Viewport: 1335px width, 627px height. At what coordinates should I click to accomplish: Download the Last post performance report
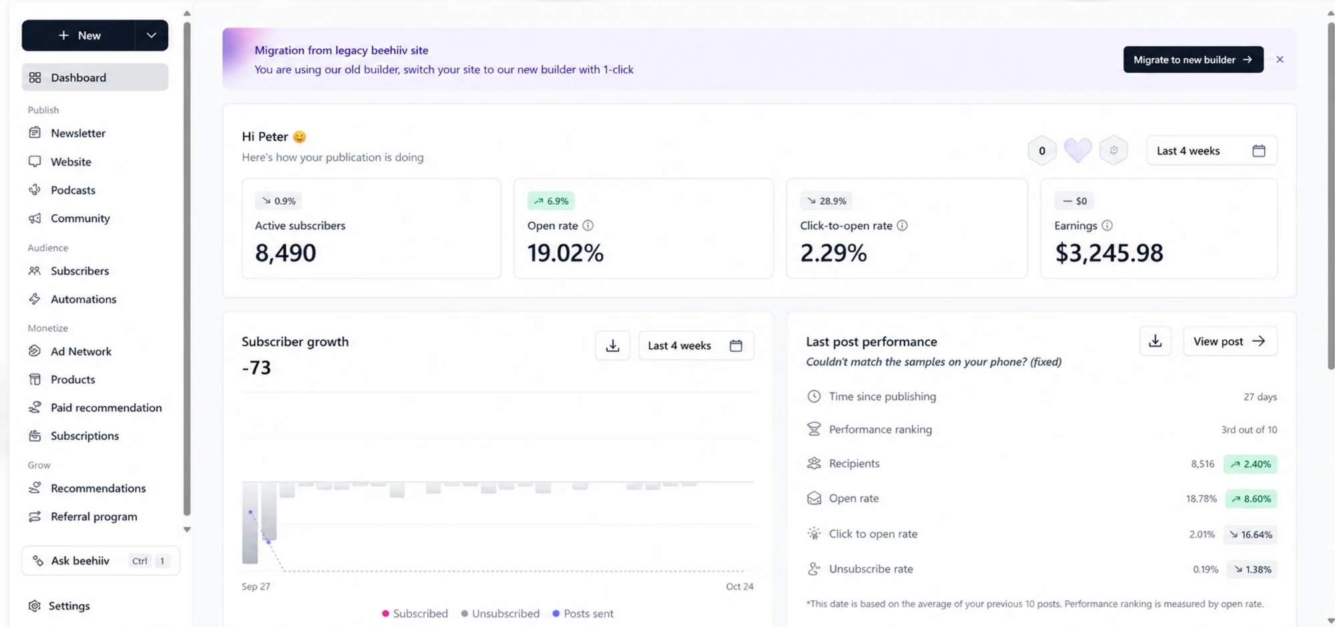pyautogui.click(x=1155, y=341)
